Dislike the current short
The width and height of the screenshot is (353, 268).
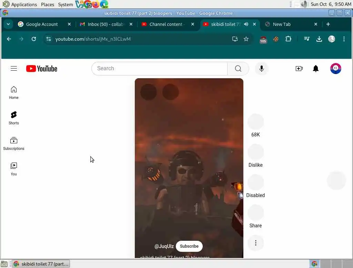[x=255, y=152]
